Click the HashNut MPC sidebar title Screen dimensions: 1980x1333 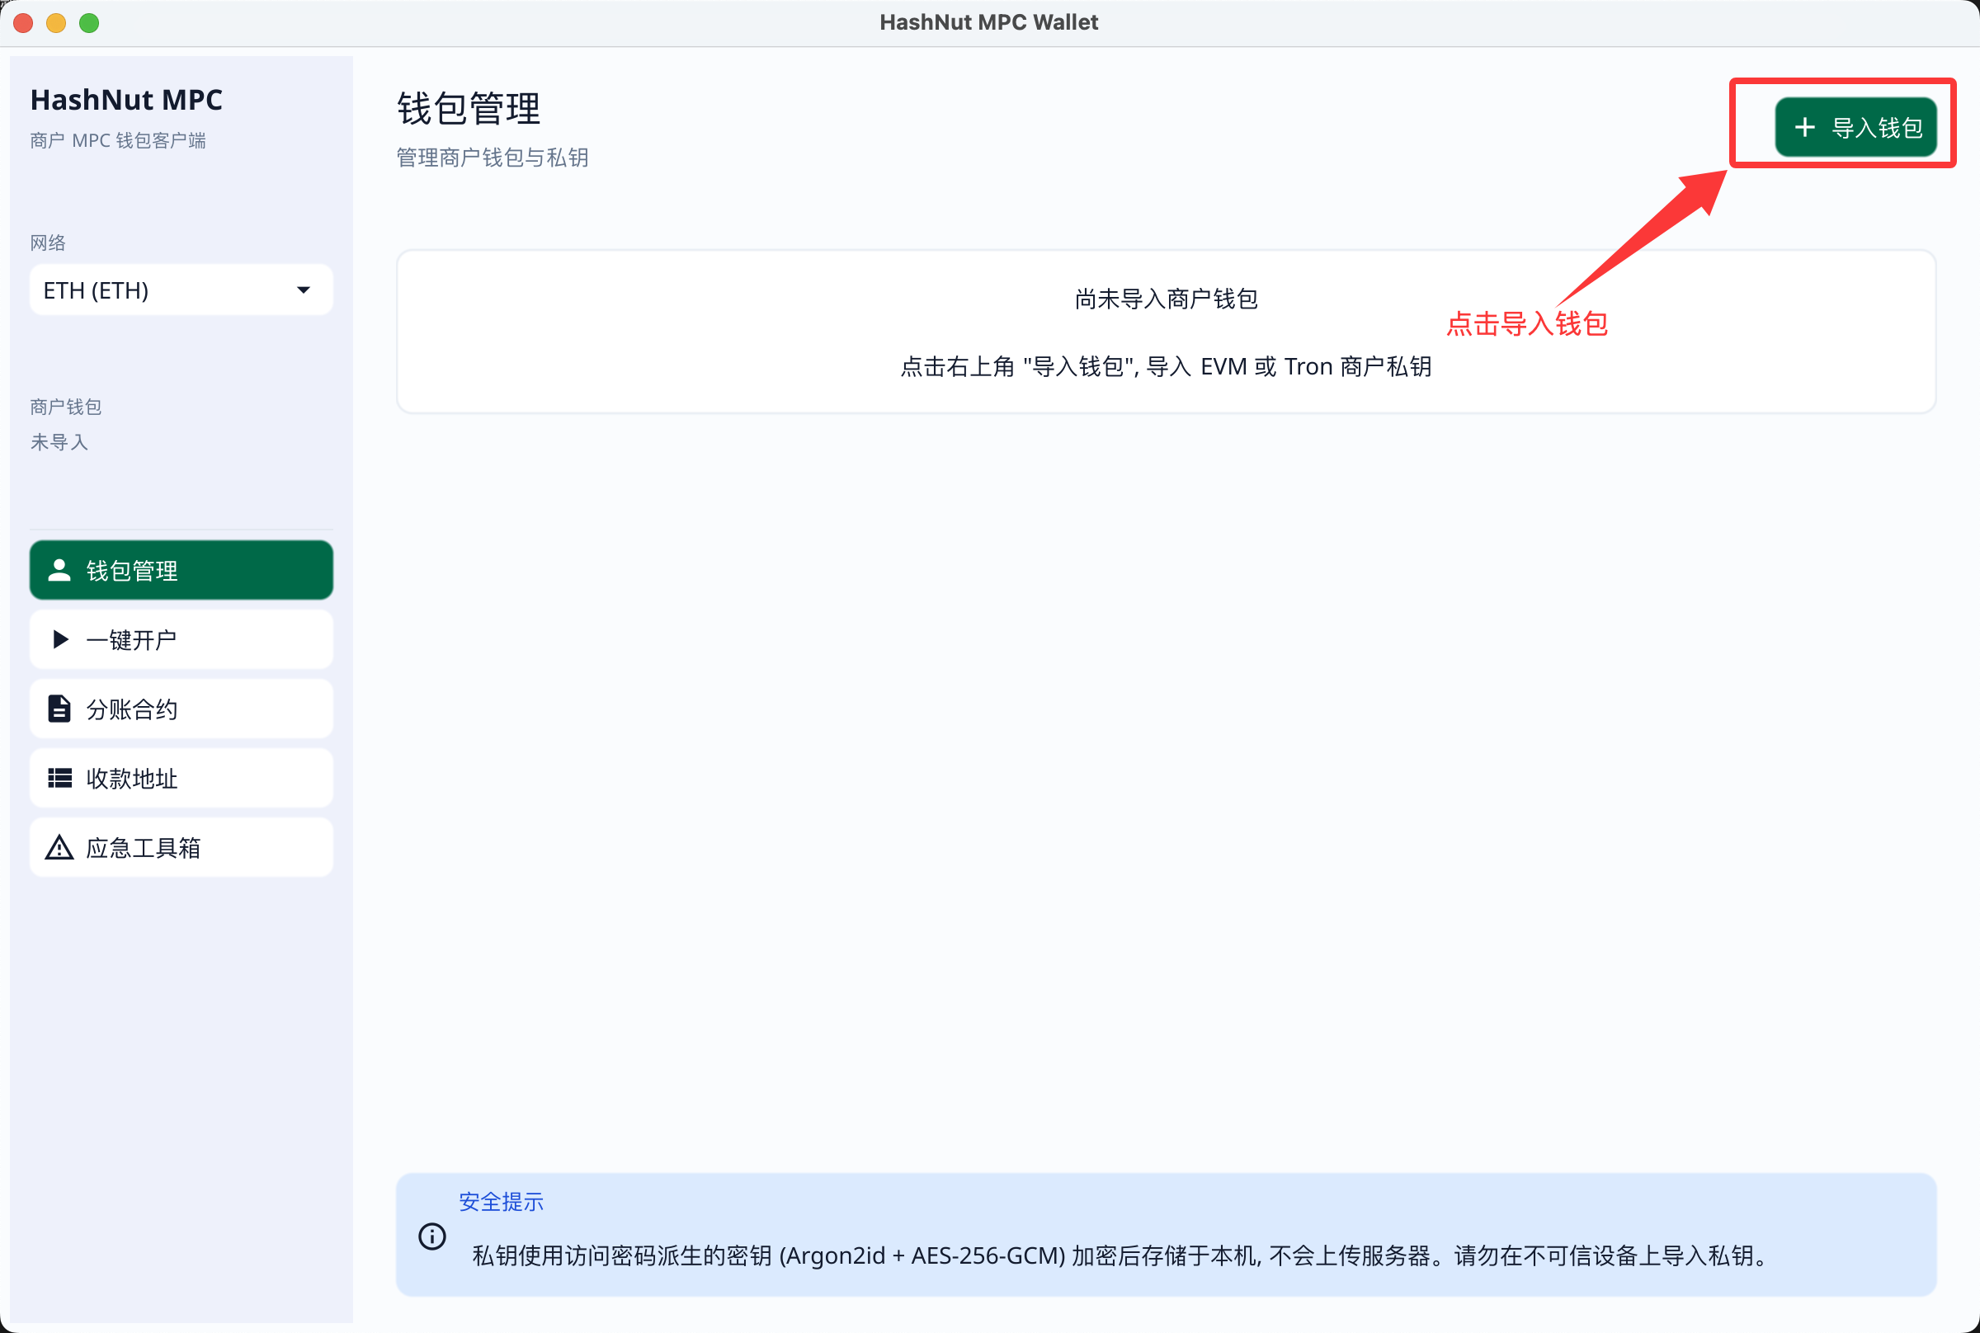[127, 100]
